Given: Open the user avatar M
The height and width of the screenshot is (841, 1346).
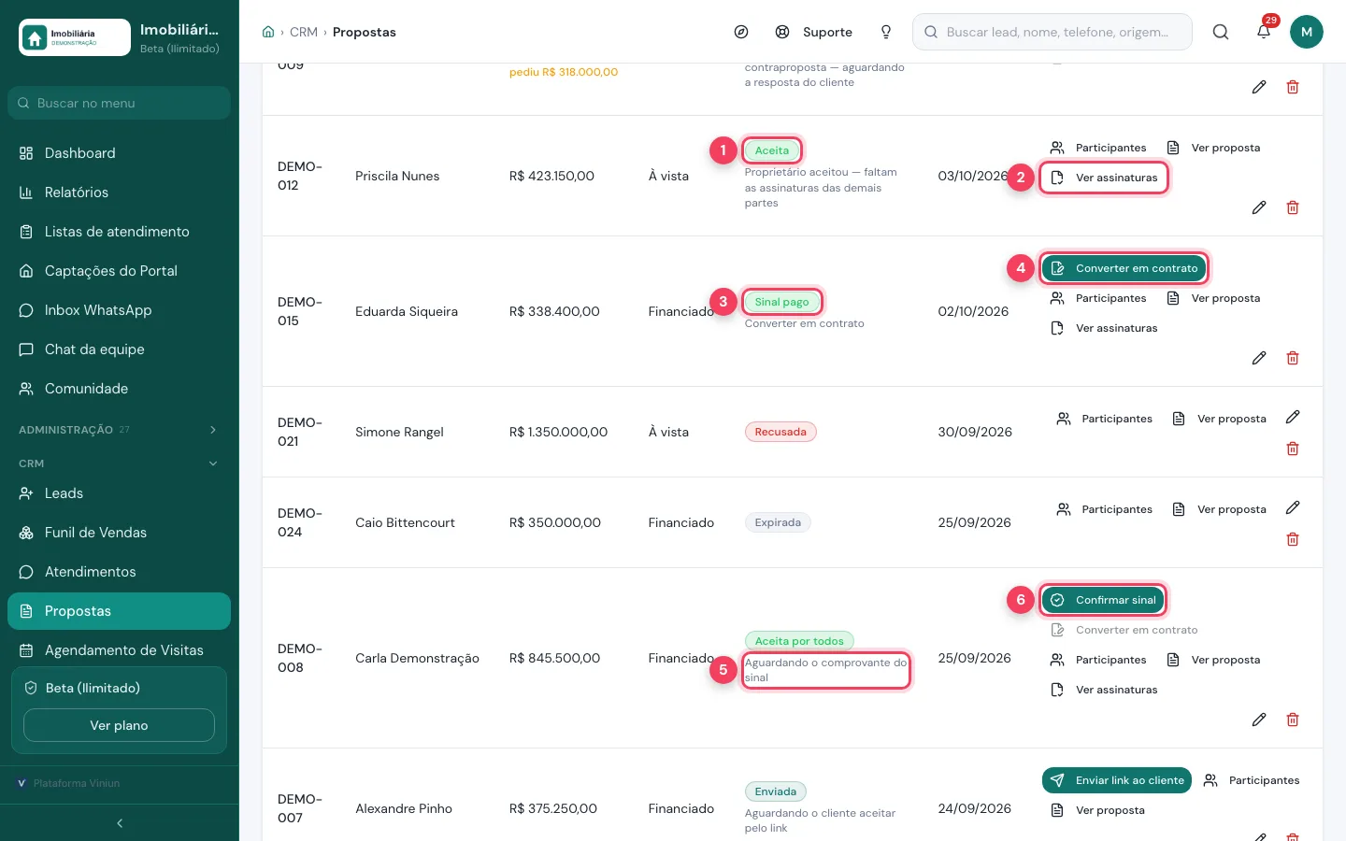Looking at the screenshot, I should tap(1307, 32).
